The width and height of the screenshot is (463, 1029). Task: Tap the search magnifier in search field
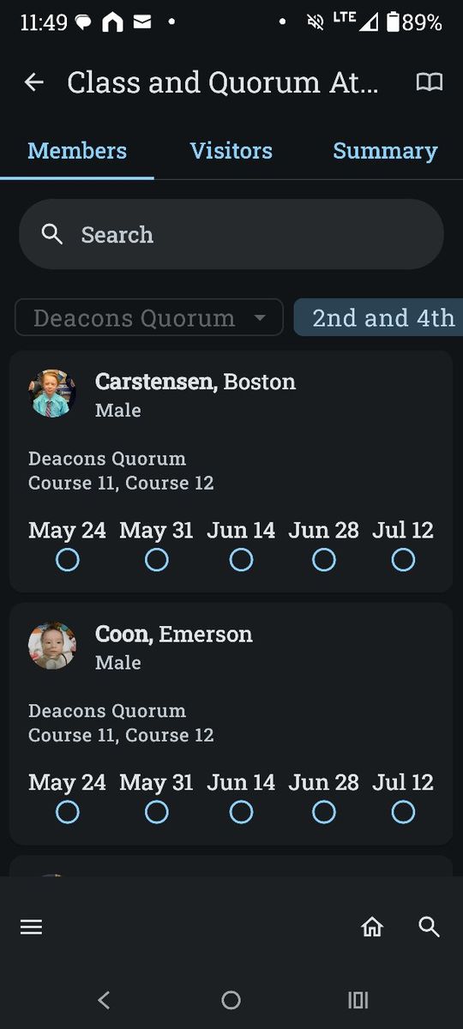coord(52,234)
